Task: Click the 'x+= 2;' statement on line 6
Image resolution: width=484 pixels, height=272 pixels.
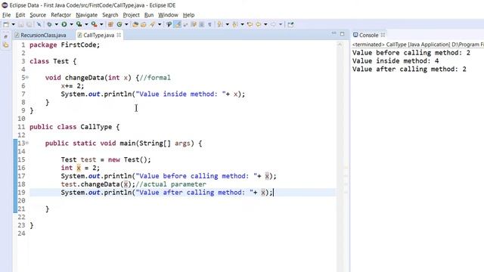Action: [73, 85]
